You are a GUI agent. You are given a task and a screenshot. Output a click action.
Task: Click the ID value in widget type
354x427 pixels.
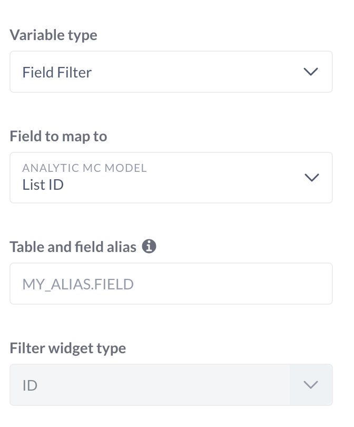[29, 385]
